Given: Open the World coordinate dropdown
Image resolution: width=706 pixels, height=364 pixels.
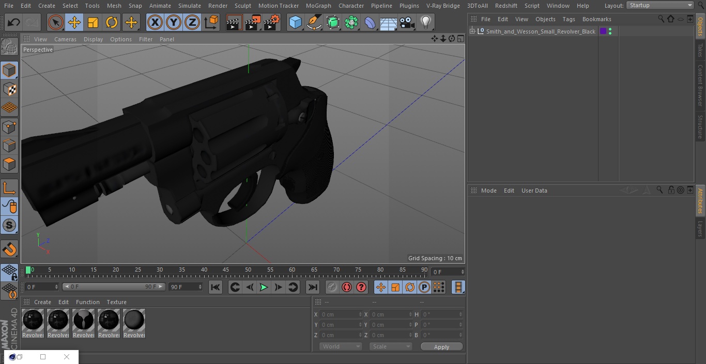Looking at the screenshot, I should (x=341, y=346).
